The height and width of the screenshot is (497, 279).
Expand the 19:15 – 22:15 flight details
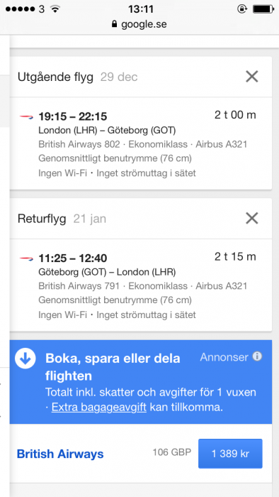(141, 143)
